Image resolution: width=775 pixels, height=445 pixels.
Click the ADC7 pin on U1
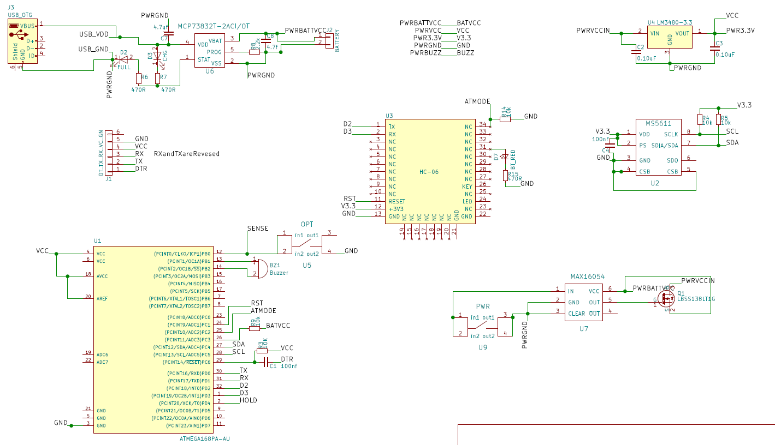click(x=102, y=362)
